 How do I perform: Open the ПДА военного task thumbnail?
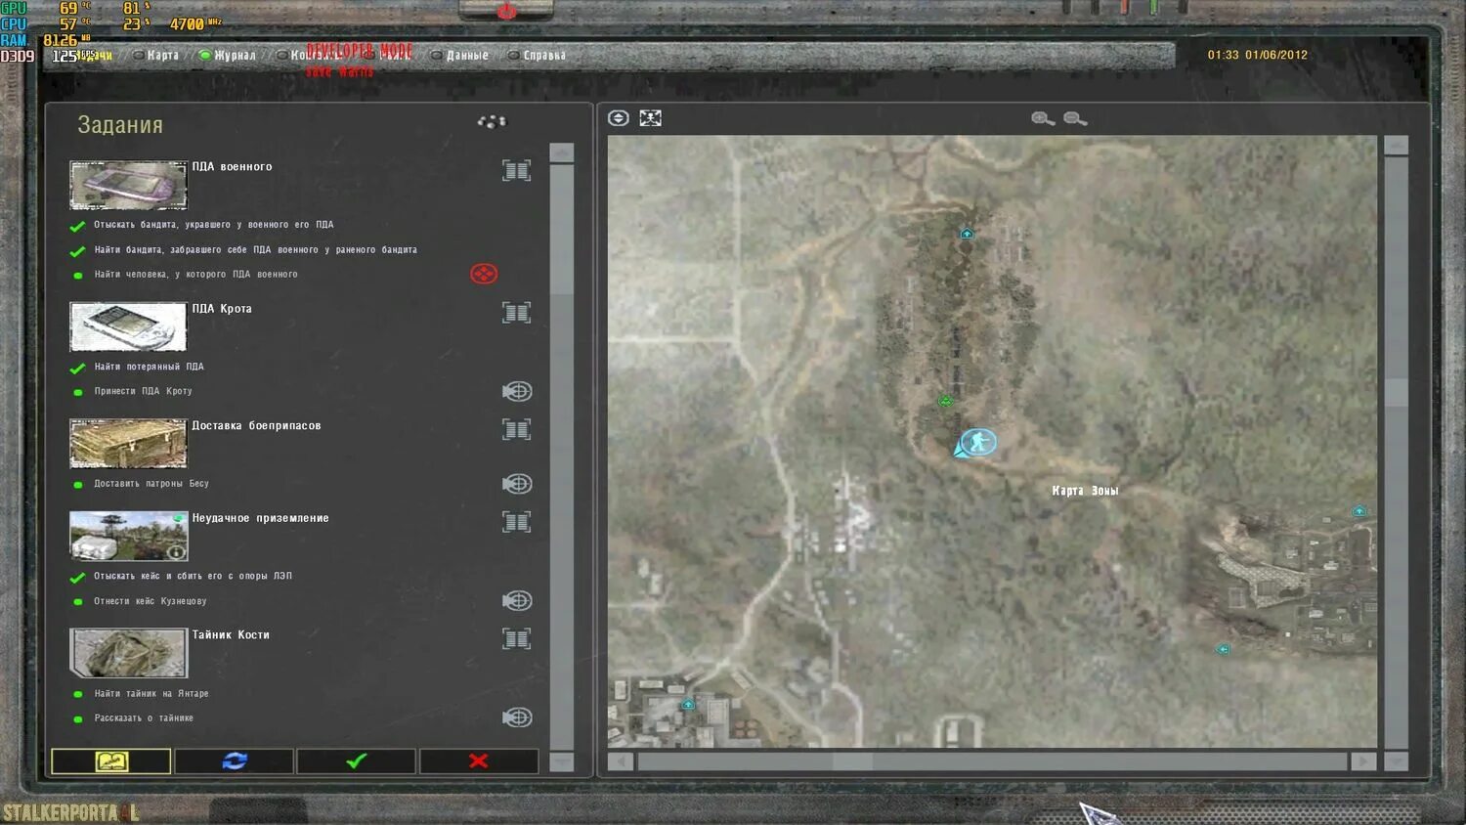(128, 186)
